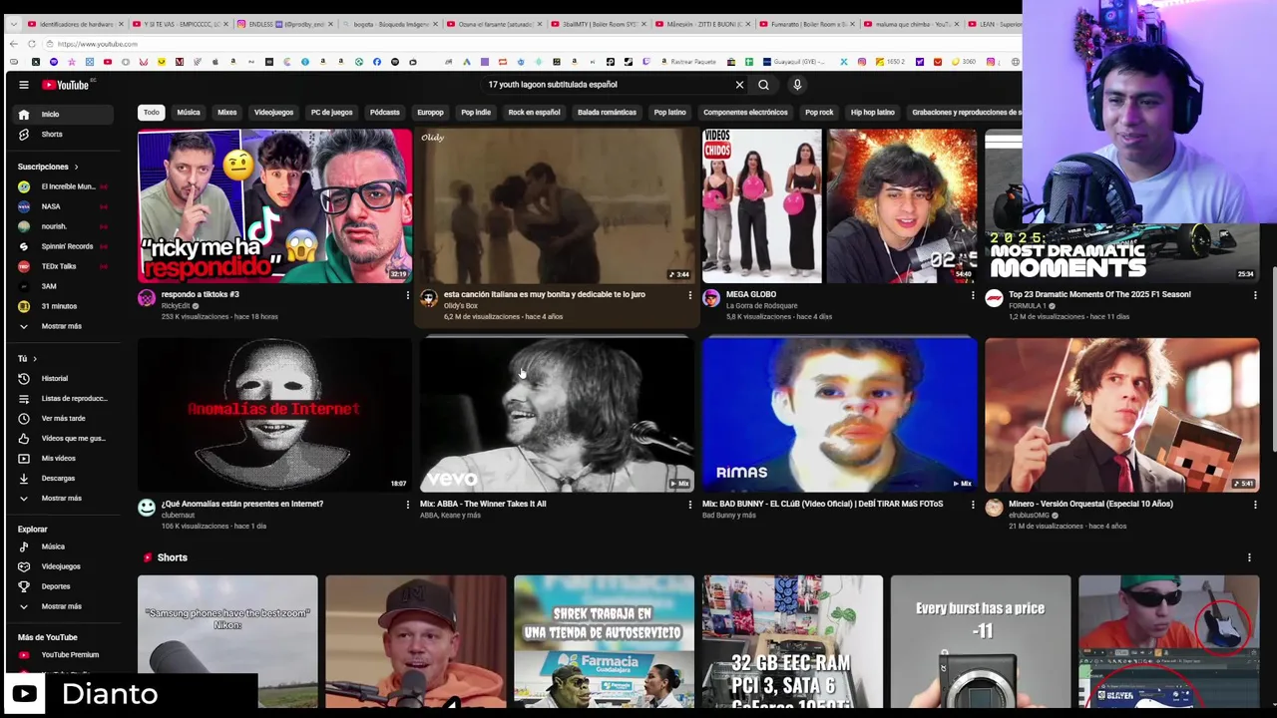Image resolution: width=1277 pixels, height=718 pixels.
Task: Select the Videojuegos filter chip
Action: 273,113
